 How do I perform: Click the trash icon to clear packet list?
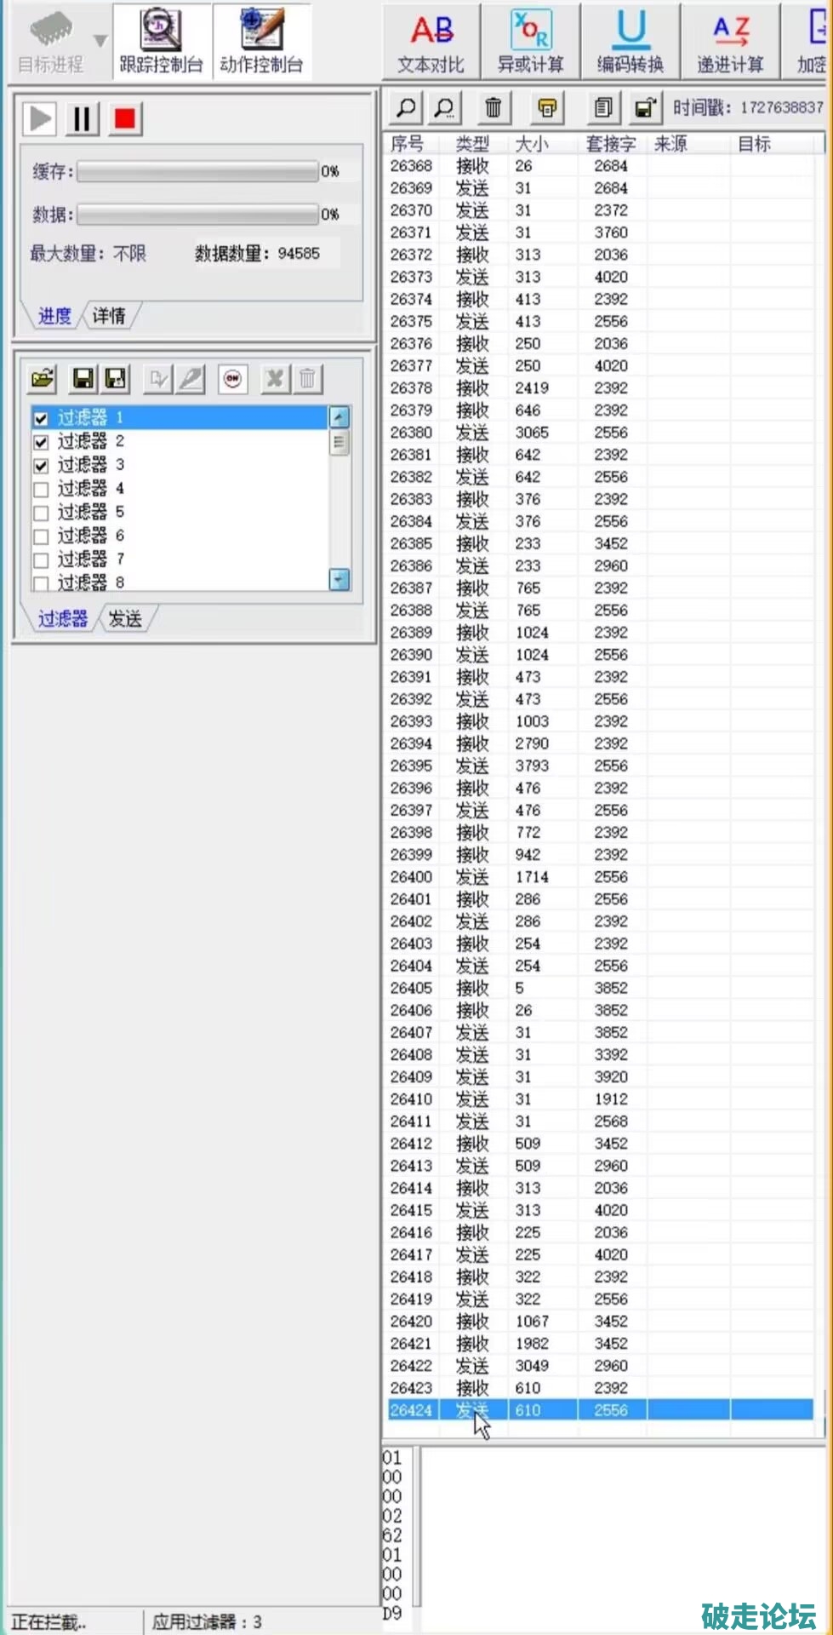click(493, 107)
